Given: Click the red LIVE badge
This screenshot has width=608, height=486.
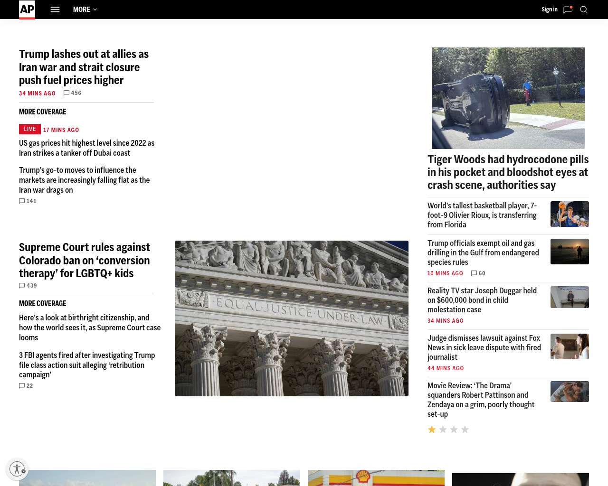Looking at the screenshot, I should point(29,129).
